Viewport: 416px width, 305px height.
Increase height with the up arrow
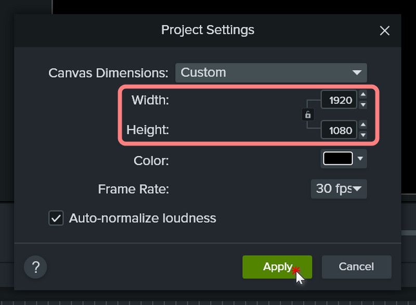tap(363, 125)
